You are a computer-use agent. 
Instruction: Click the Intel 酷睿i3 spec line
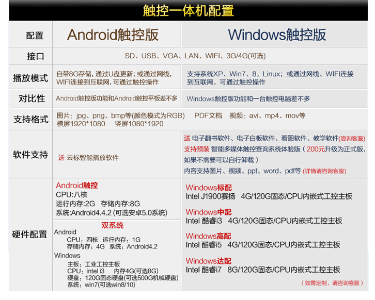[x=264, y=221]
